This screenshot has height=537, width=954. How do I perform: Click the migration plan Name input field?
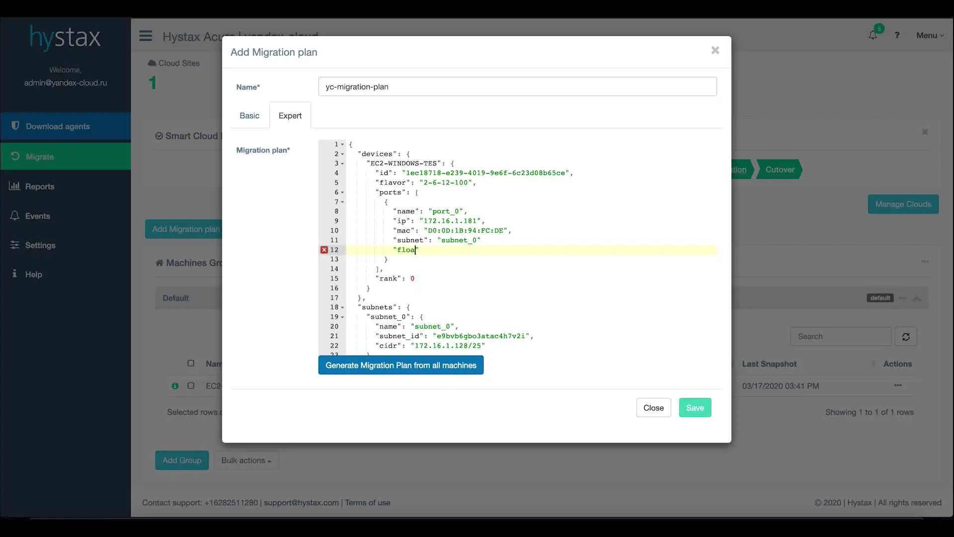pyautogui.click(x=517, y=87)
